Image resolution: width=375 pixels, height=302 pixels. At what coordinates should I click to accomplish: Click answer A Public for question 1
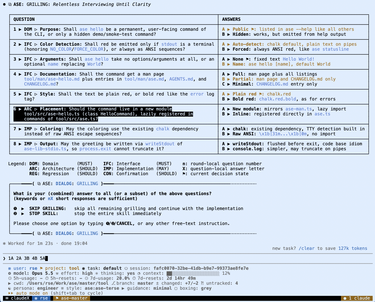(288, 29)
